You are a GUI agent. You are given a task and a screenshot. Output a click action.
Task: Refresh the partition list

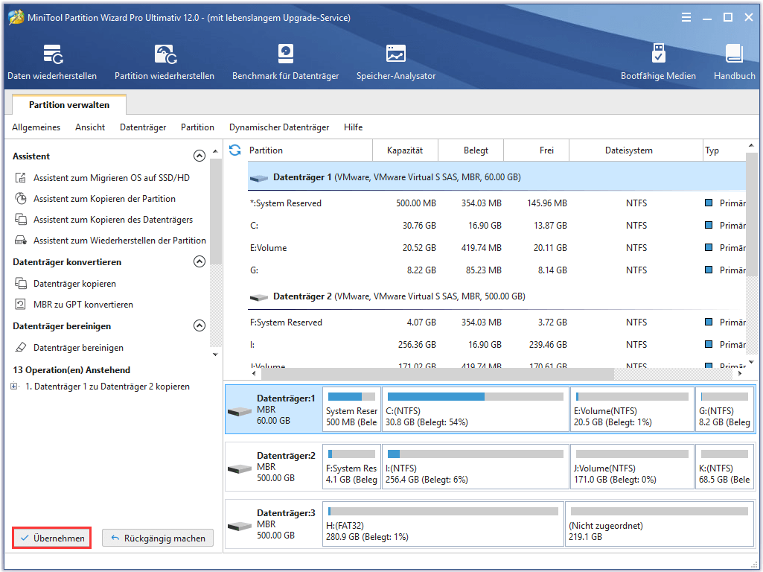tap(234, 150)
